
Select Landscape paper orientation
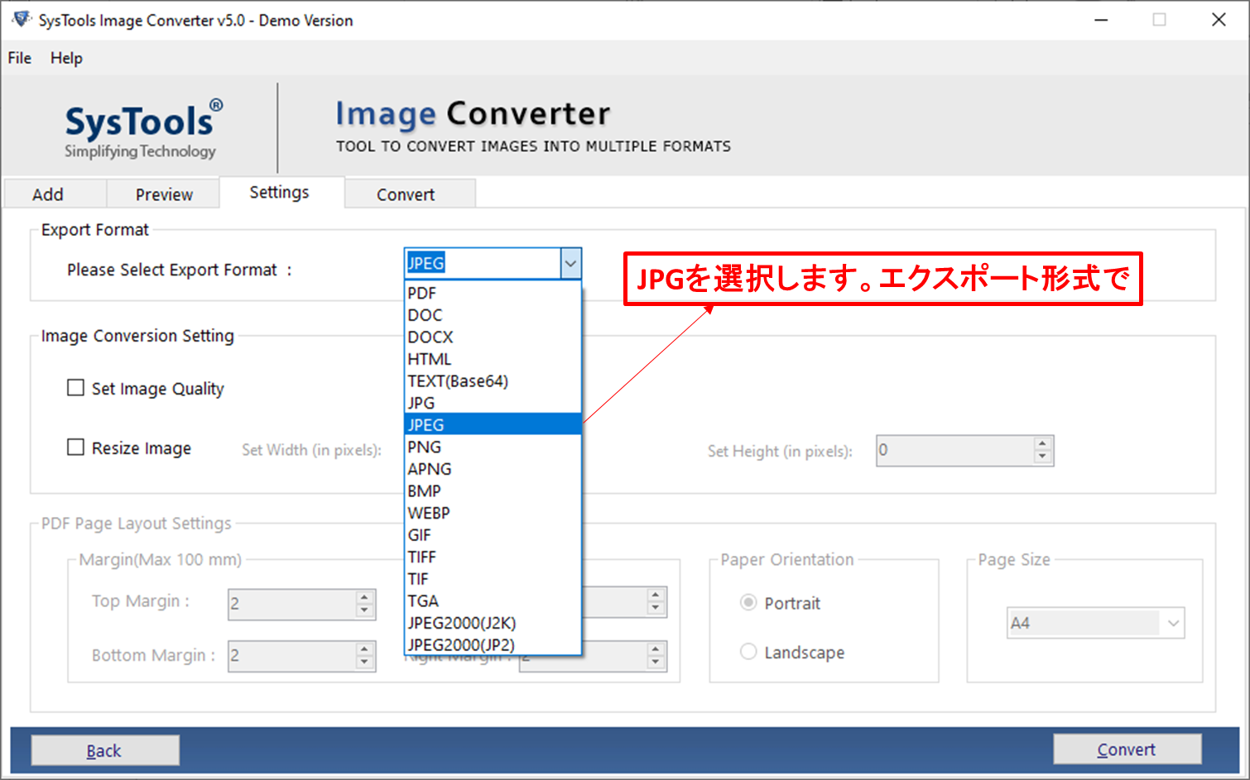tap(748, 652)
